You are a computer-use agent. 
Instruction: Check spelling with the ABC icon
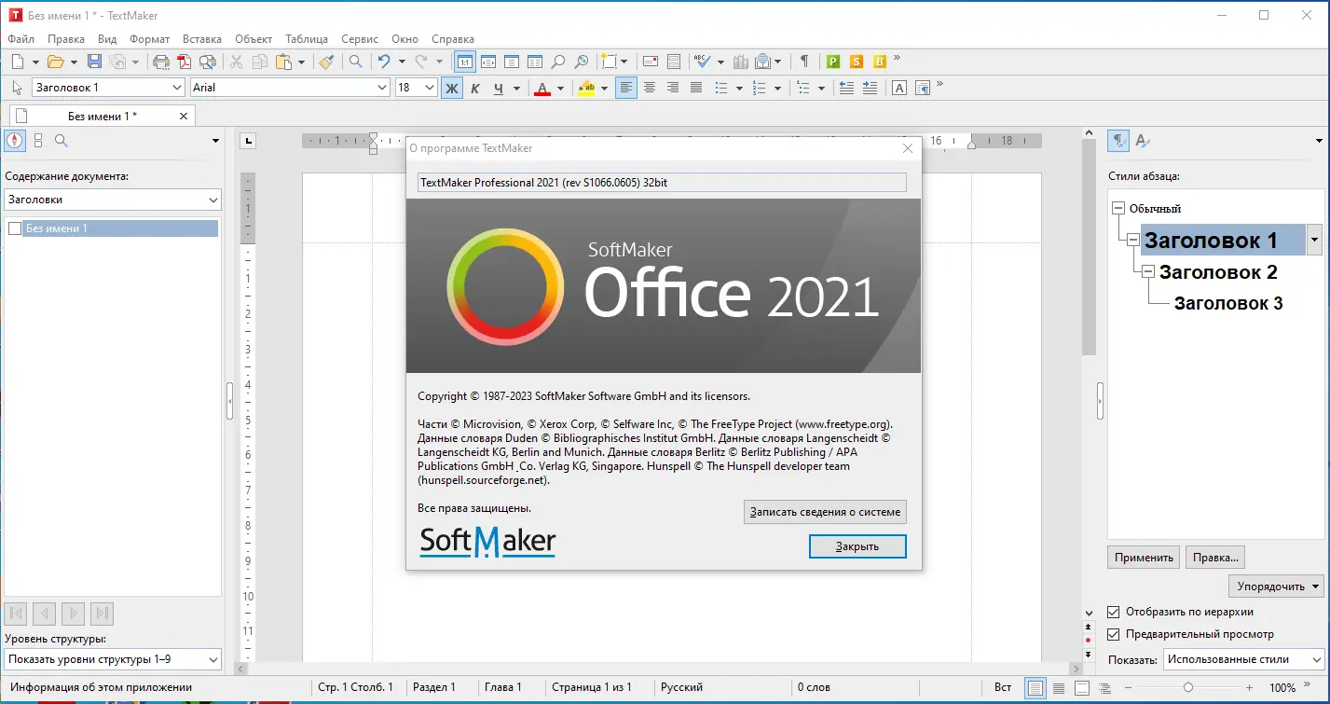pyautogui.click(x=702, y=62)
